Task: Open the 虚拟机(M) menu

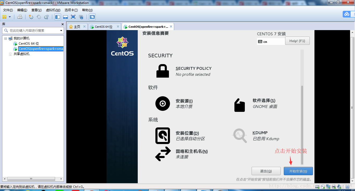Action: pyautogui.click(x=53, y=10)
